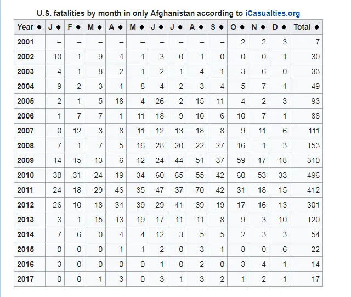Sort by S (September) column arrows

coord(222,27)
